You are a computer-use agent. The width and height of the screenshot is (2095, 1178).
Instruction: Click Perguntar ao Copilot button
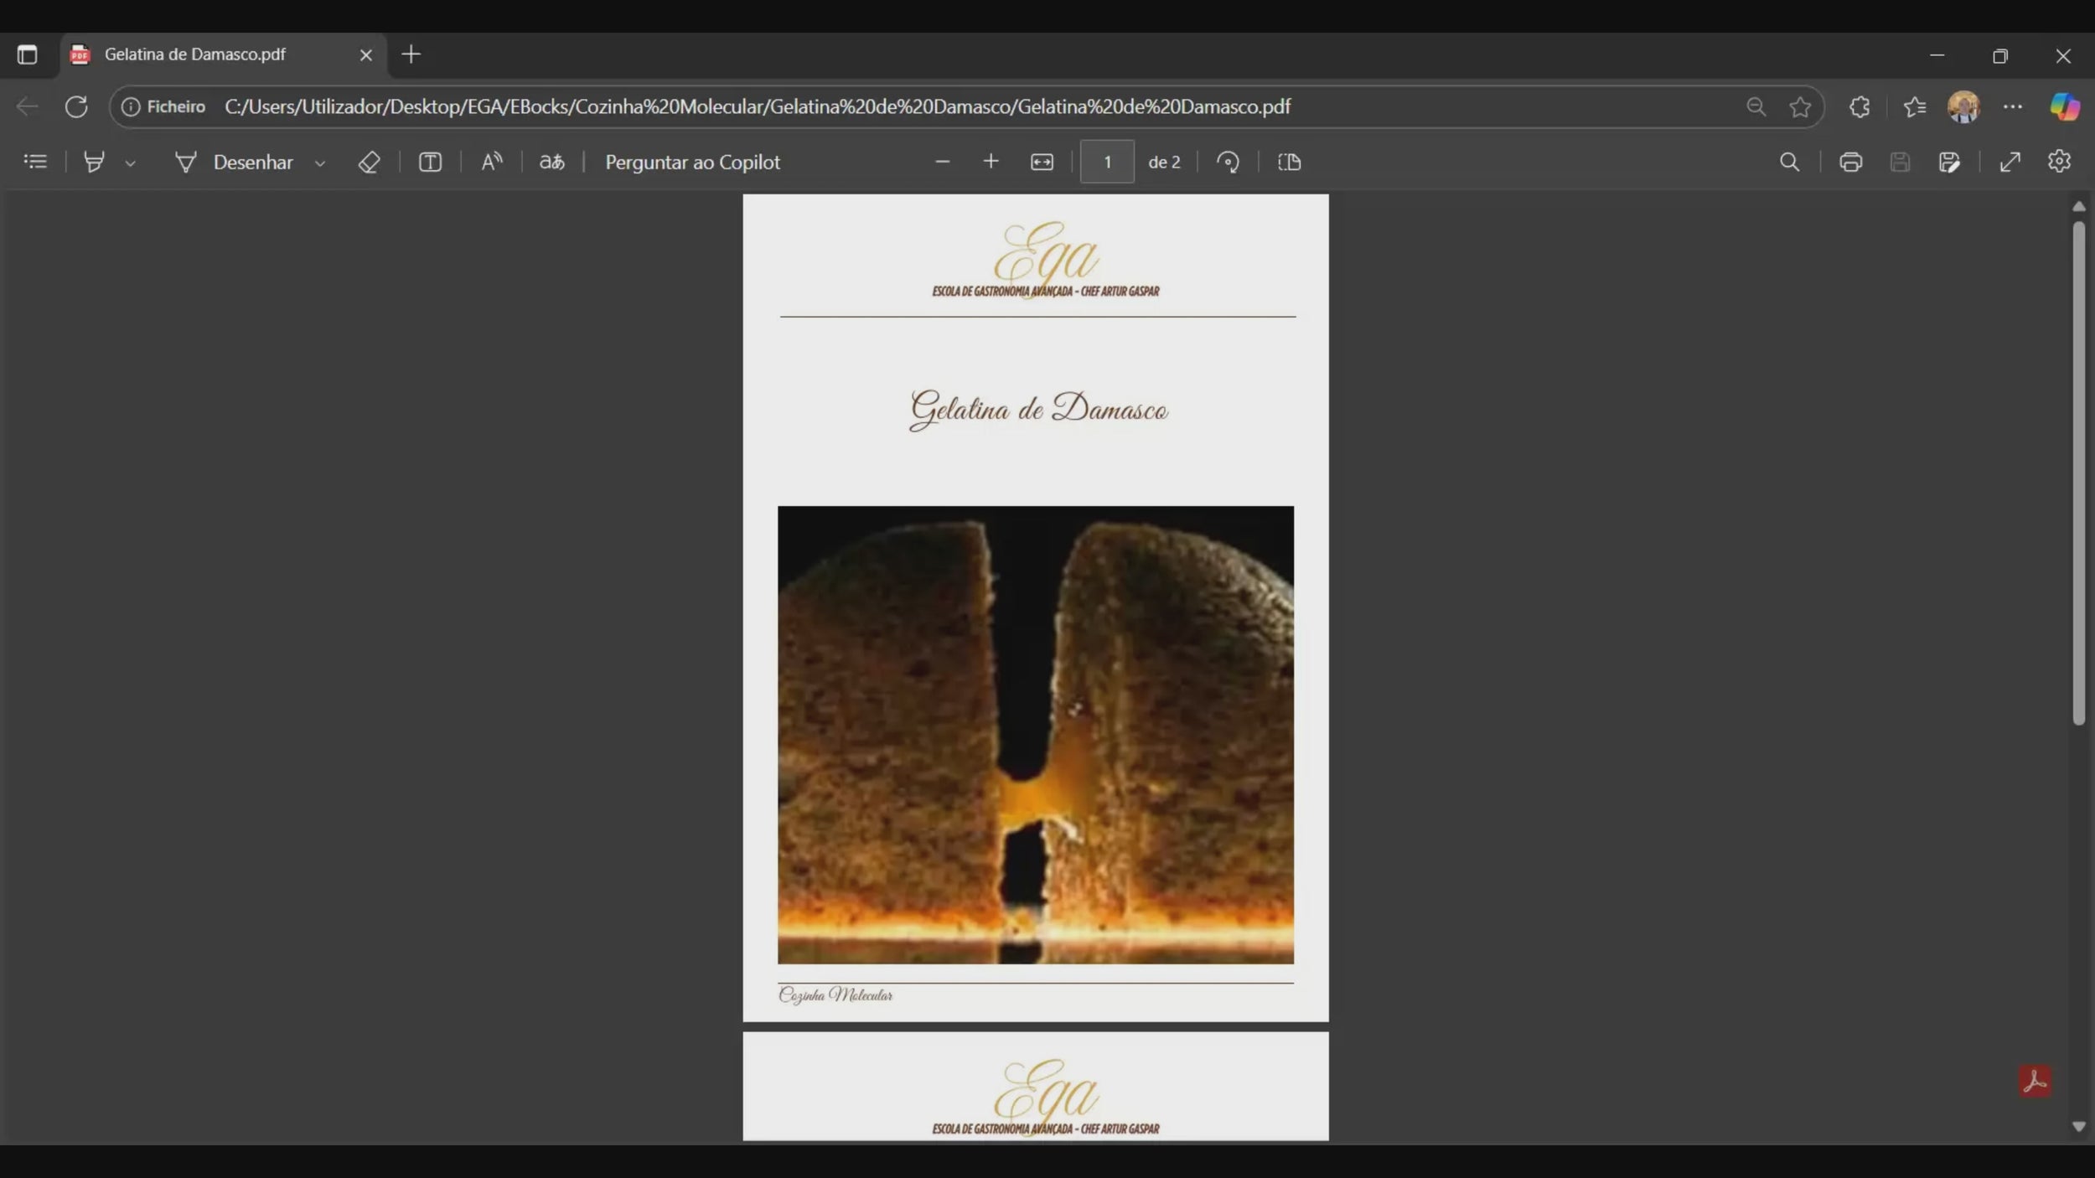click(x=692, y=162)
